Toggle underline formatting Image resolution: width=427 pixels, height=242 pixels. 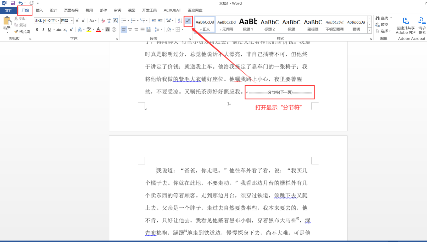coord(49,30)
